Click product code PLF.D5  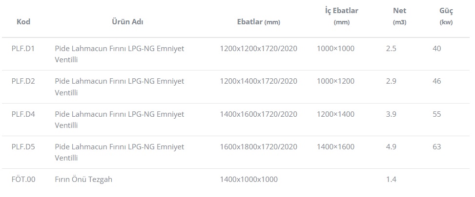point(23,147)
